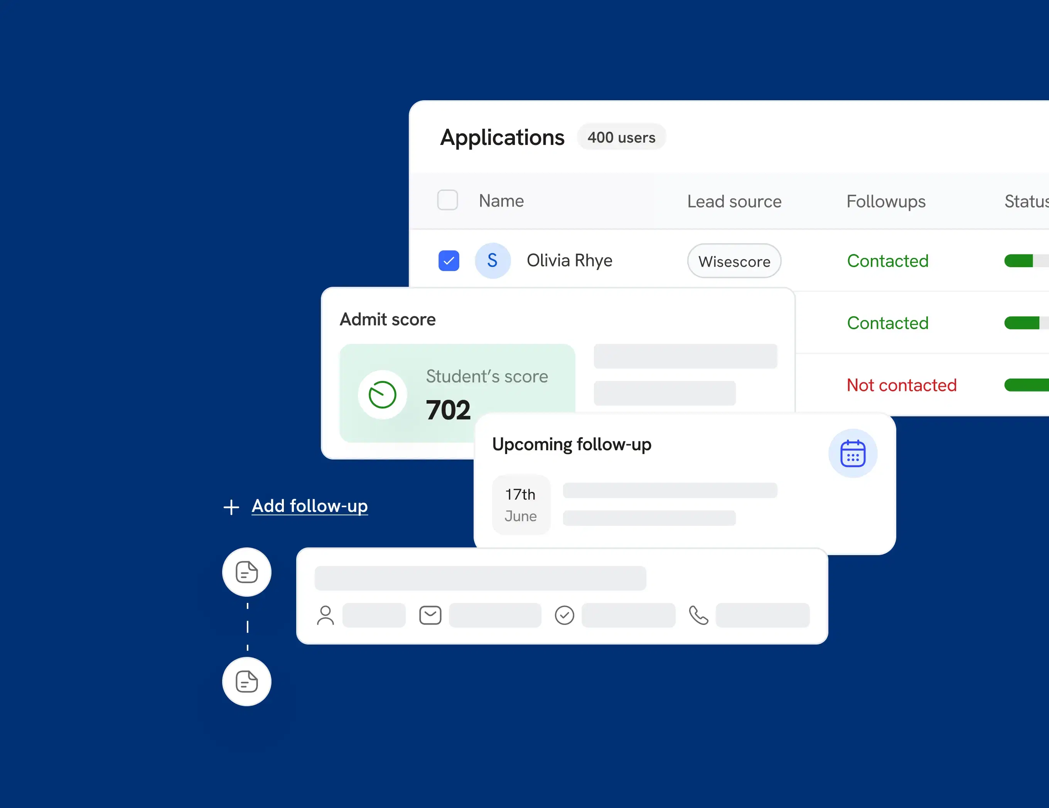
Task: Toggle the select-all checkbox beside Name
Action: 447,200
